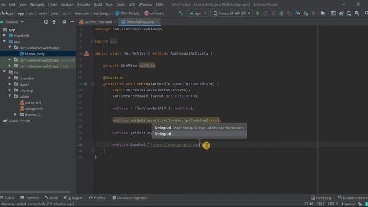Screen dimensions: 368x207
Task: Click the select opened file target icon
Action: tap(46, 22)
